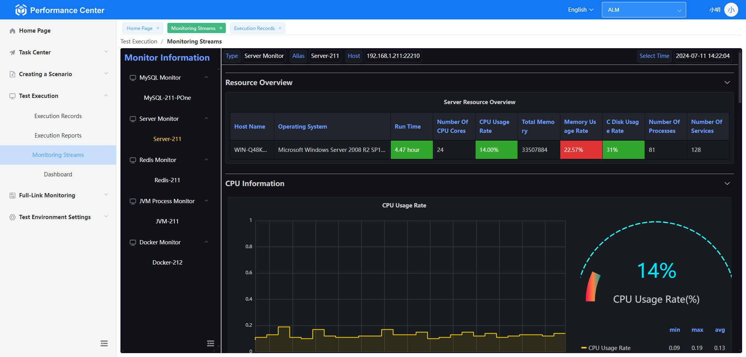Collapse the sidebar with the bottom menu icon

click(x=104, y=343)
